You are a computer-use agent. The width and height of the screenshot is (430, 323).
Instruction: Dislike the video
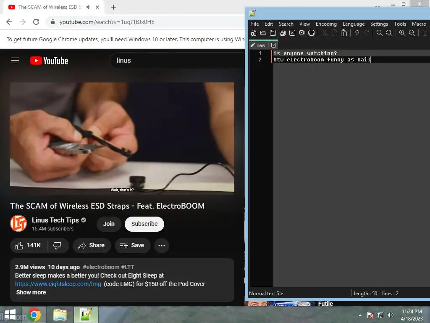click(57, 246)
